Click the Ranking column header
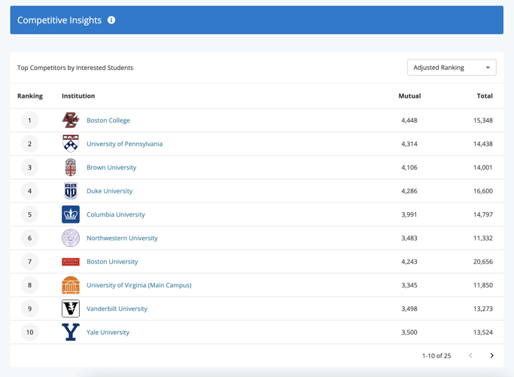Screen dimensions: 514x377 click(30, 96)
